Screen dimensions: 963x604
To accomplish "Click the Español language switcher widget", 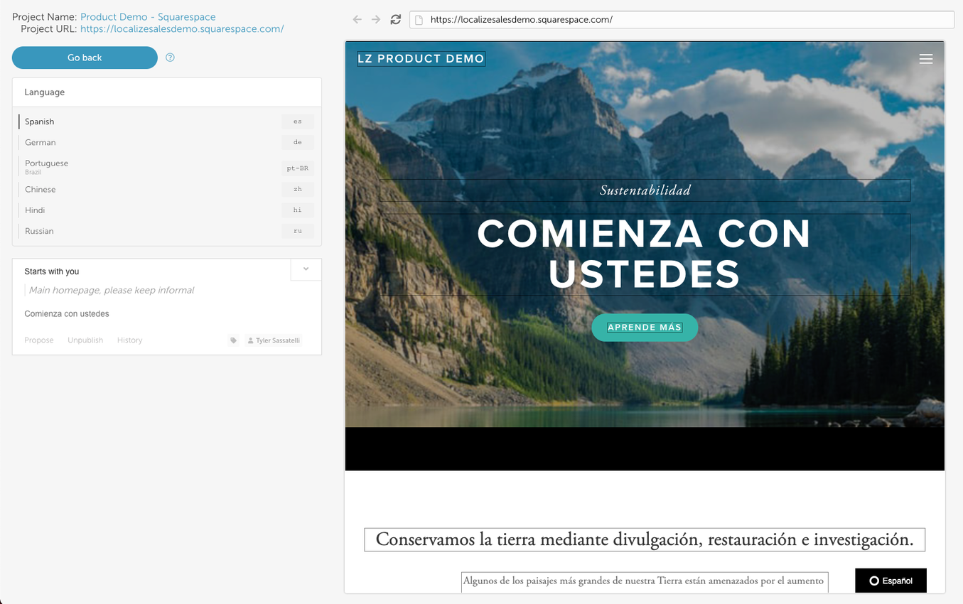I will [890, 580].
